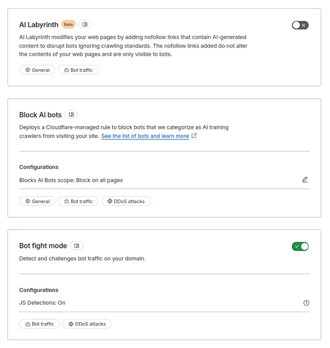Image resolution: width=330 pixels, height=348 pixels.
Task: Click Configurations label under Bot fight mode
Action: [39, 290]
